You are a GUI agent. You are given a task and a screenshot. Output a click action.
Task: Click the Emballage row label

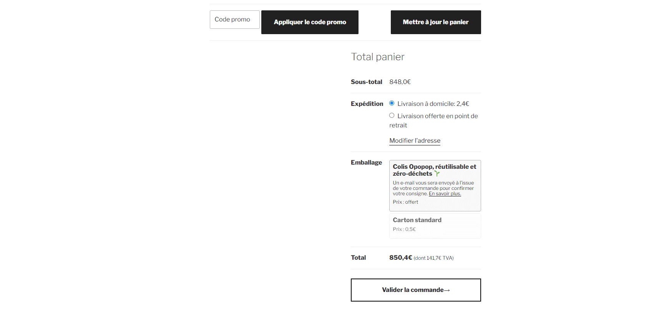pos(366,163)
